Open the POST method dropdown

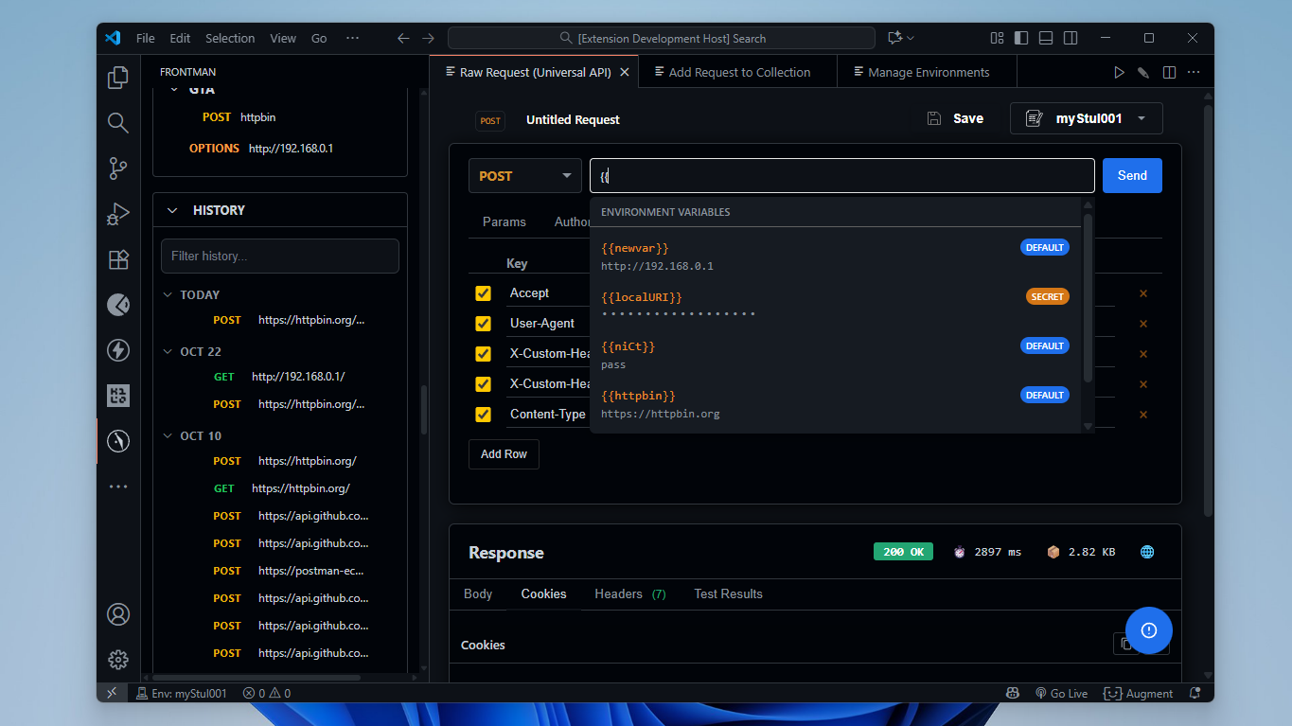525,176
